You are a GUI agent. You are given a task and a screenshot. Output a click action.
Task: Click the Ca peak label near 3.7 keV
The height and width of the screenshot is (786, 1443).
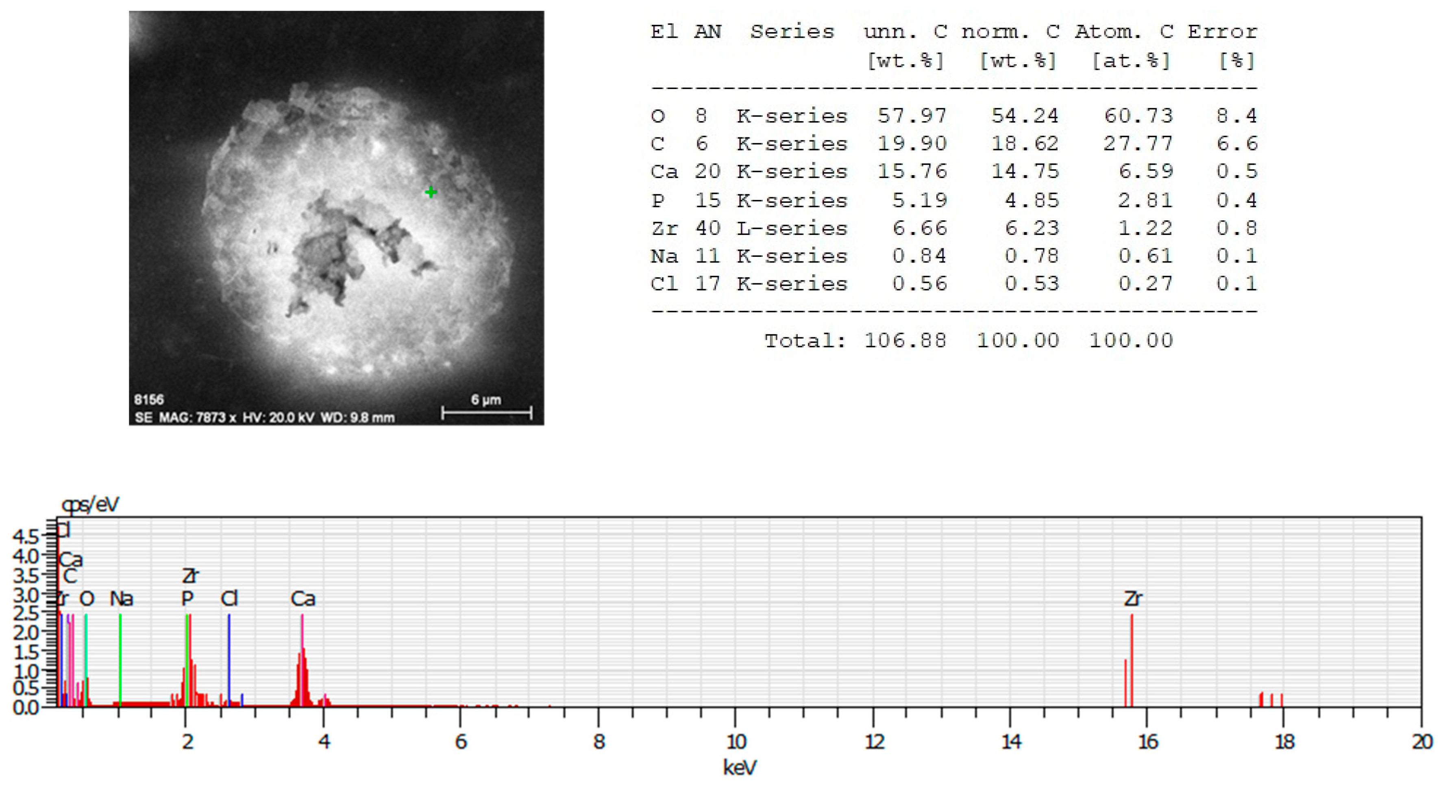tap(303, 599)
